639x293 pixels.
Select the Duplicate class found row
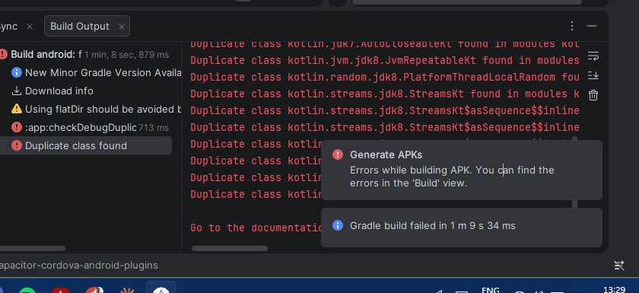[x=85, y=145]
